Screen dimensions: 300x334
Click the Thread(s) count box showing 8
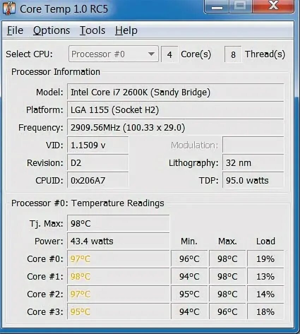pyautogui.click(x=233, y=54)
